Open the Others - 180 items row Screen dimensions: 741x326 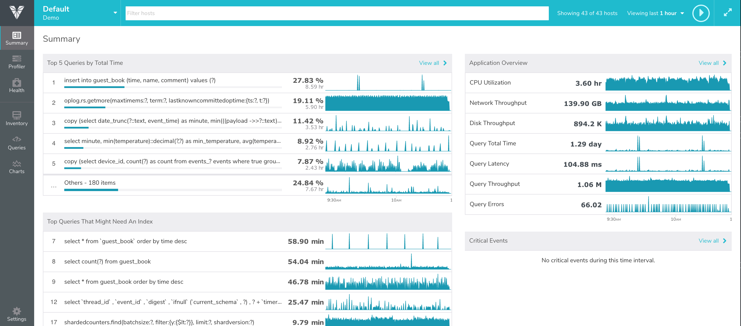90,183
